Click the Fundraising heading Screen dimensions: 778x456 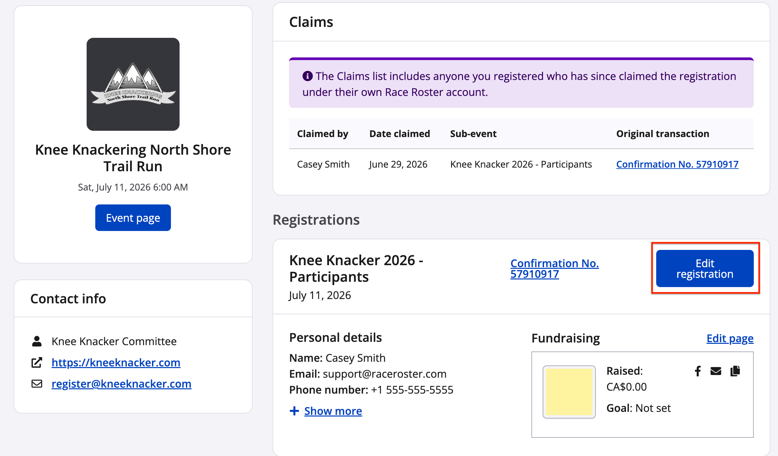click(566, 338)
